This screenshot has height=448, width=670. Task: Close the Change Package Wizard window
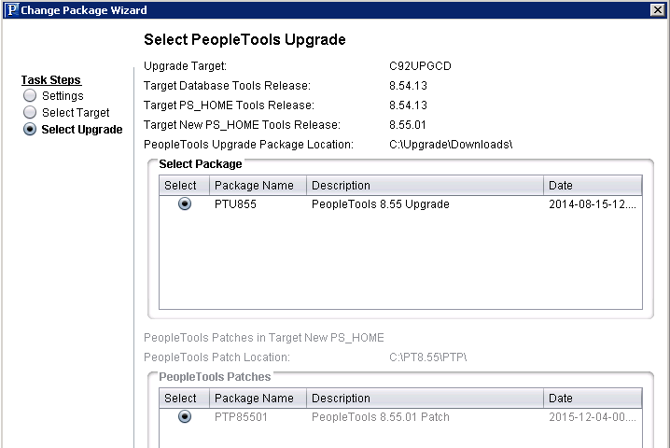coord(657,10)
